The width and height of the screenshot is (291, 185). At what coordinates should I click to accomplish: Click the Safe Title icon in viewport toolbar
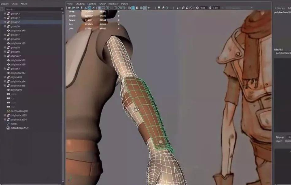(x=123, y=8)
